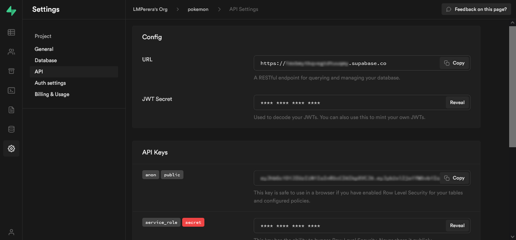
Task: Open the Table editor icon in sidebar
Action: tap(11, 32)
